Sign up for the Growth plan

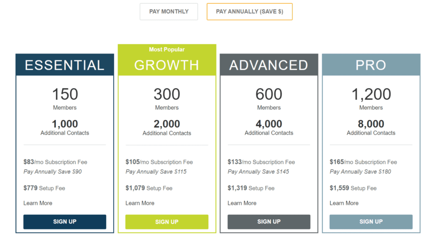coord(167,222)
